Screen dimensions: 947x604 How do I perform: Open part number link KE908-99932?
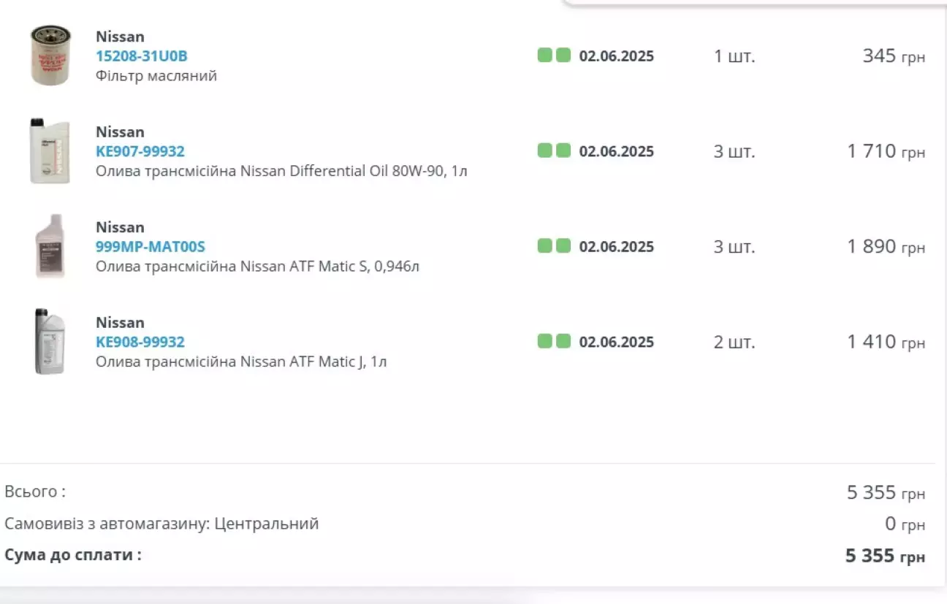(140, 342)
